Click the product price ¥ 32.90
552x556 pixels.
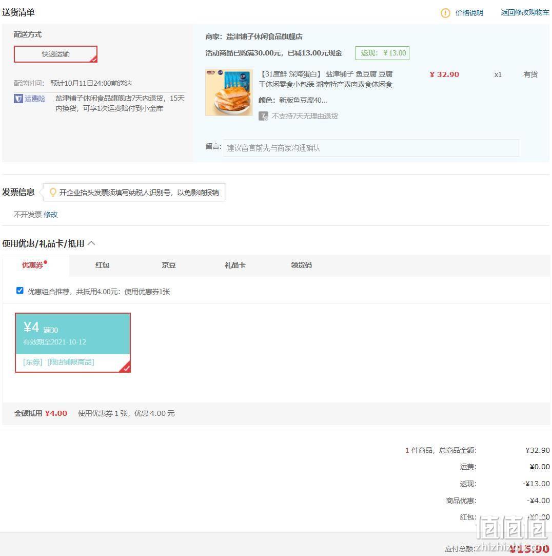(444, 74)
